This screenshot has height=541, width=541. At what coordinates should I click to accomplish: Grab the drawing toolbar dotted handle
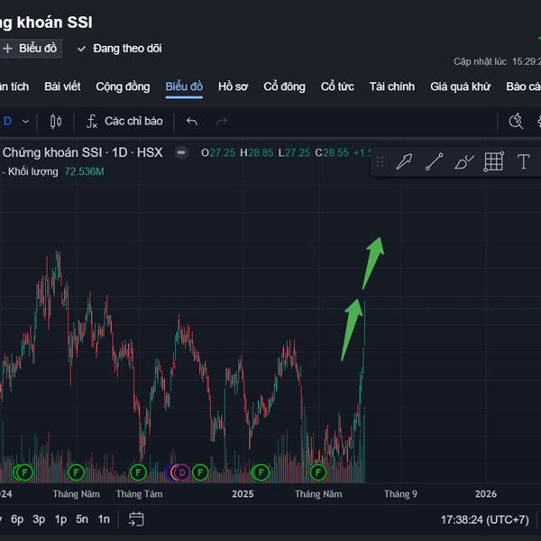(x=380, y=161)
